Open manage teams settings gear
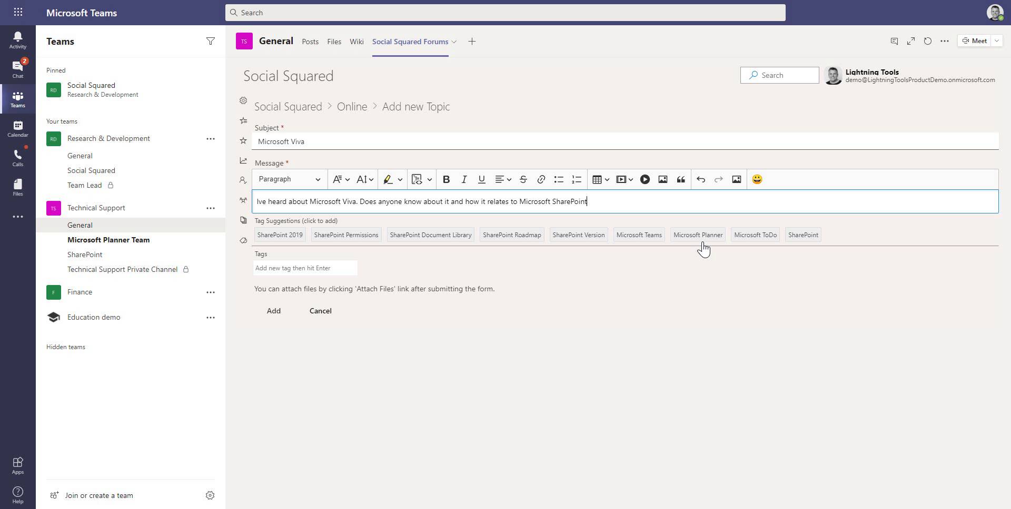The height and width of the screenshot is (509, 1011). coord(210,495)
